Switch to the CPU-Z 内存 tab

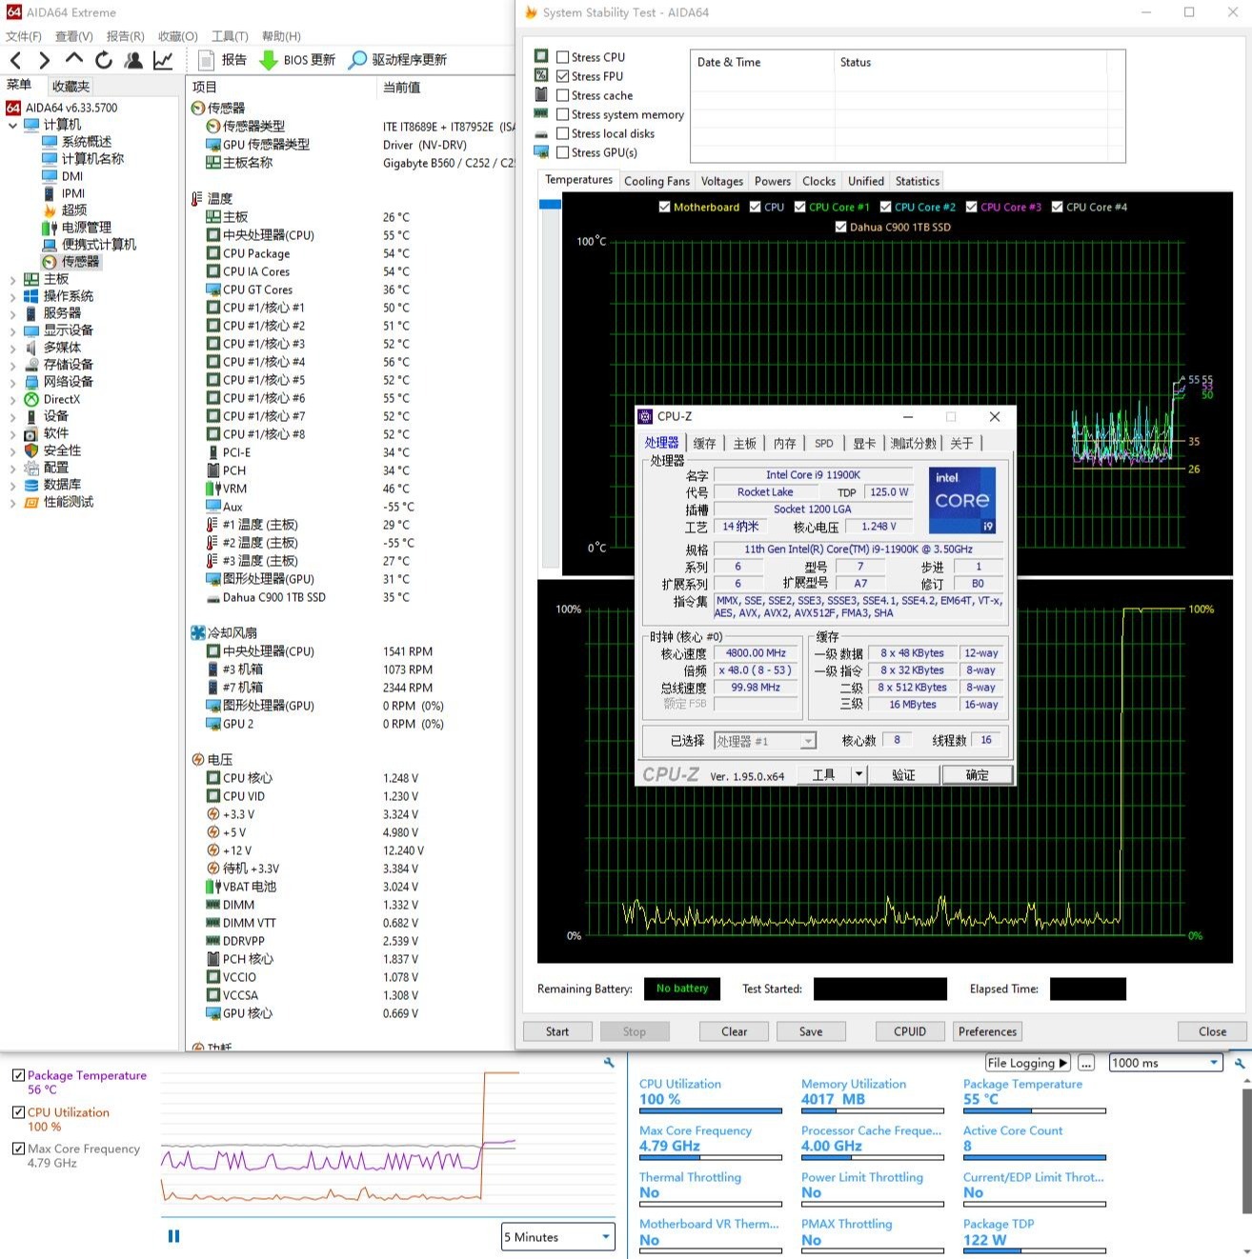(784, 443)
